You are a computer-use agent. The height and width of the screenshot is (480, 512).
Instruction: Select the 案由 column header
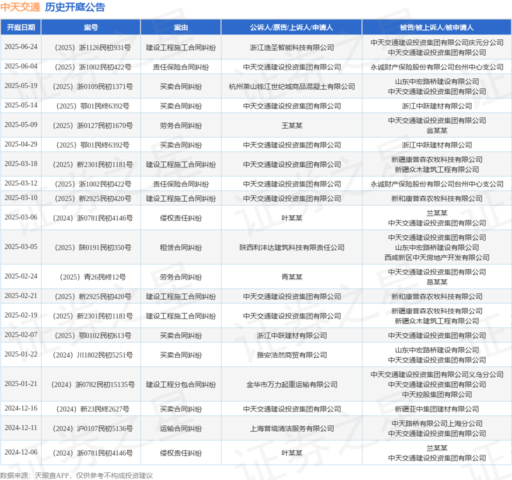point(181,27)
